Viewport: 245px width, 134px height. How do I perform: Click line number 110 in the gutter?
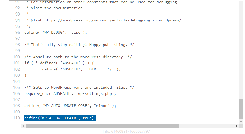click(x=16, y=118)
